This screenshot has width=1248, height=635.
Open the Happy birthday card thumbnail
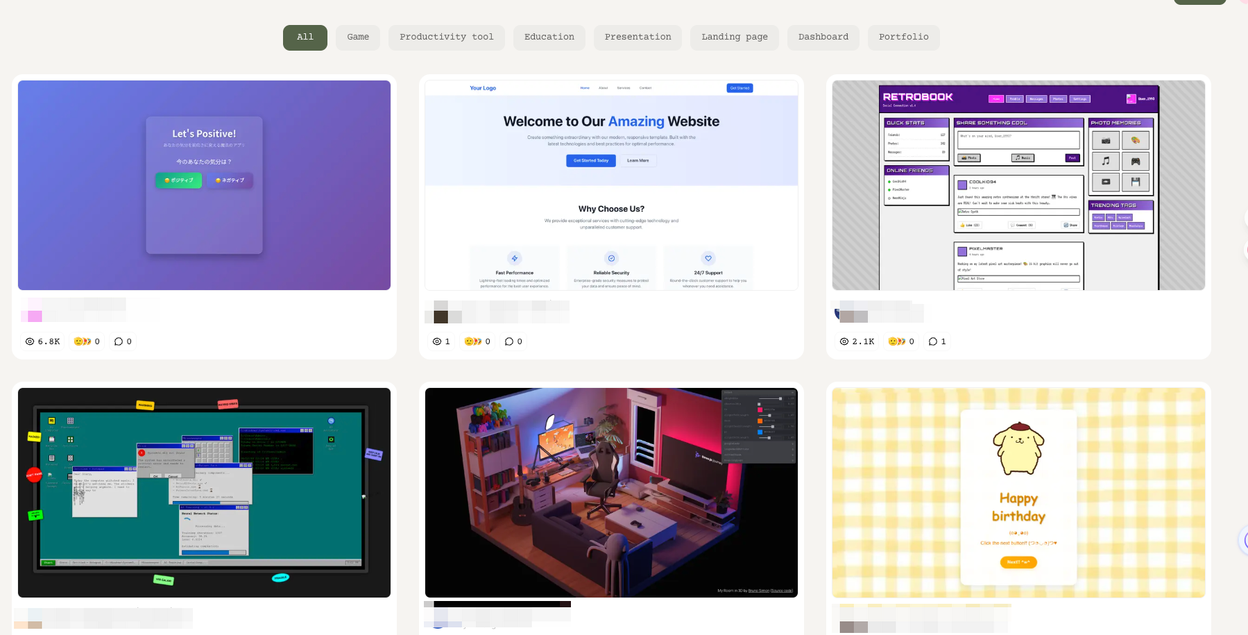click(1018, 493)
